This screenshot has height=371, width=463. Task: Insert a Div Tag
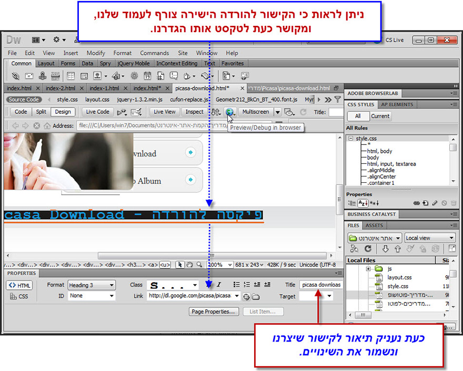84,76
